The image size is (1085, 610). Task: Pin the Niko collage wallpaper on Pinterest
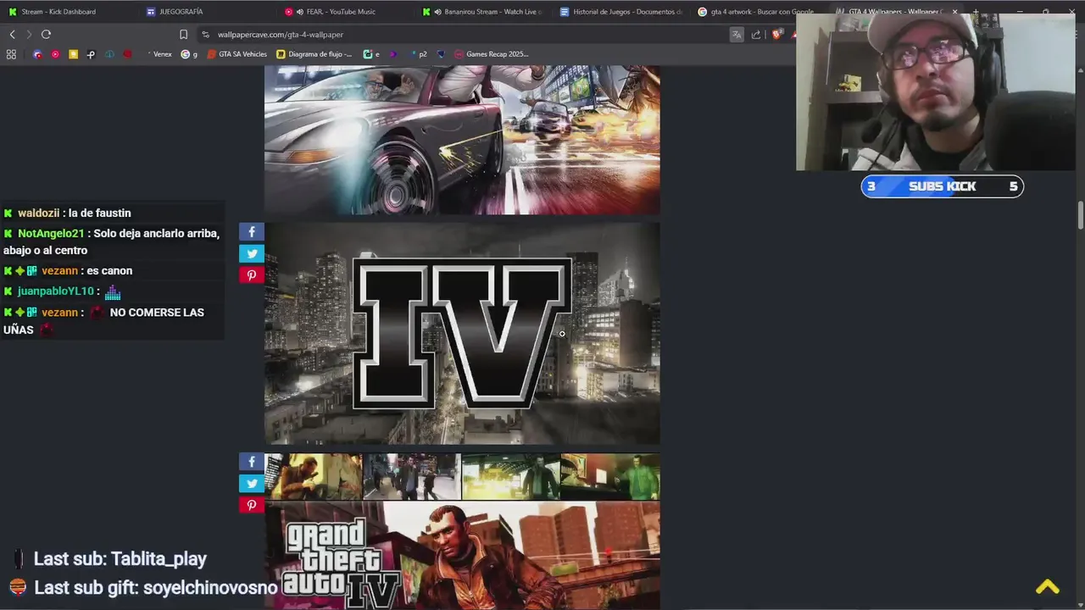(x=252, y=505)
